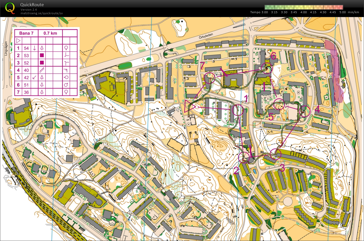This screenshot has height=241, width=364.
Task: Click the QuickRoute Q logo
Action: [10, 8]
